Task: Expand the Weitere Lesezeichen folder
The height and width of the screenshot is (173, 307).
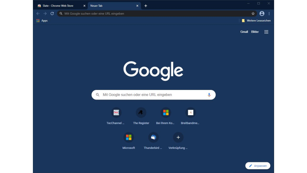Action: click(256, 21)
